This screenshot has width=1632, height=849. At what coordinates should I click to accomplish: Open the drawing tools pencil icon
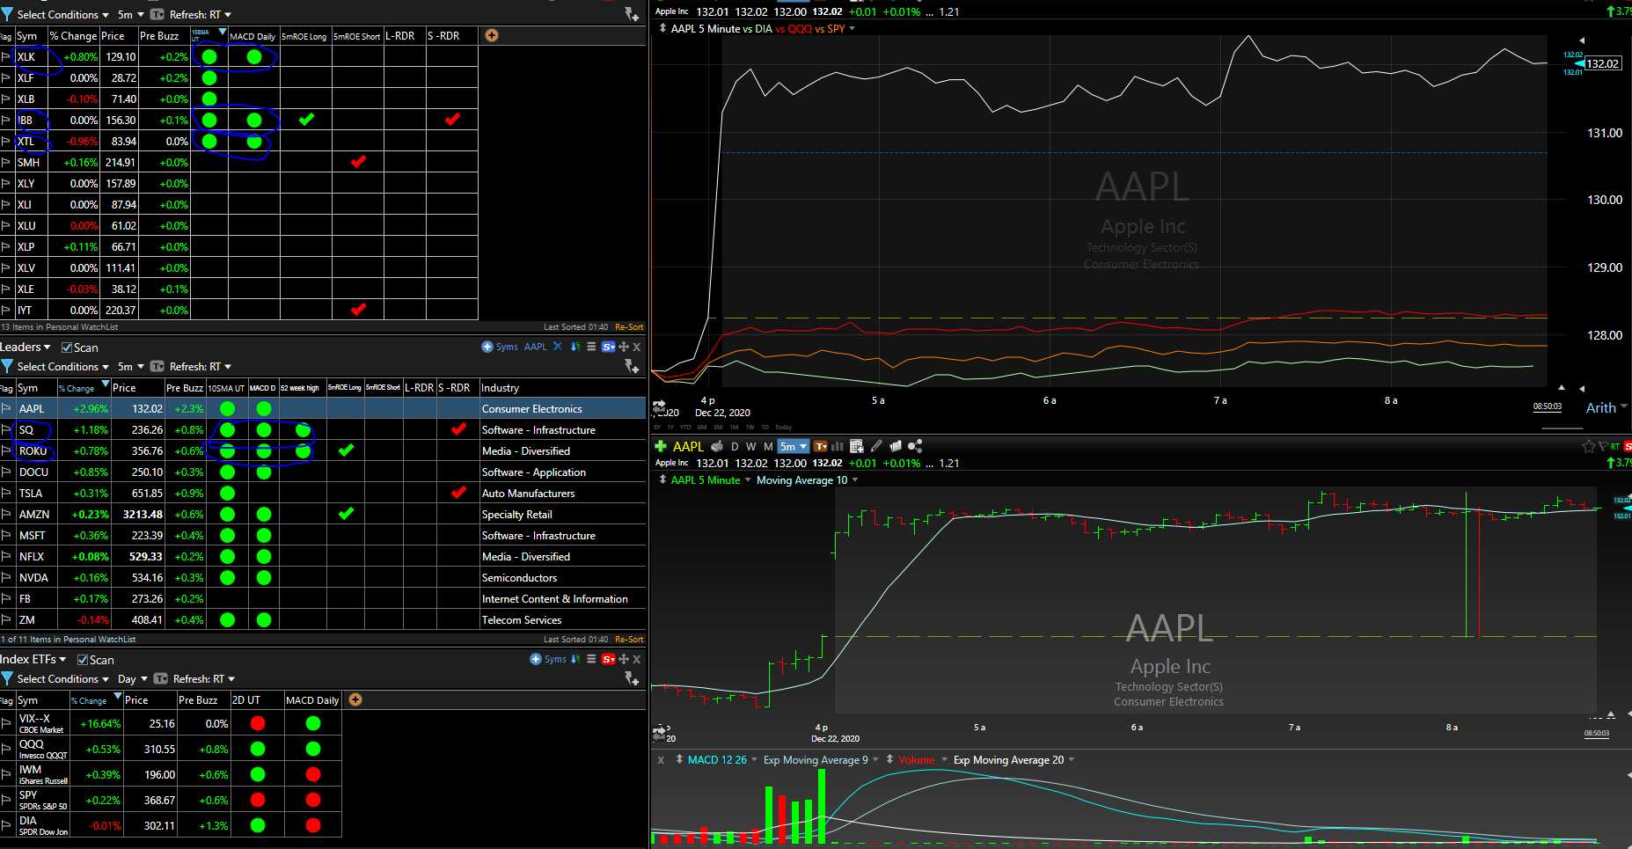point(876,446)
